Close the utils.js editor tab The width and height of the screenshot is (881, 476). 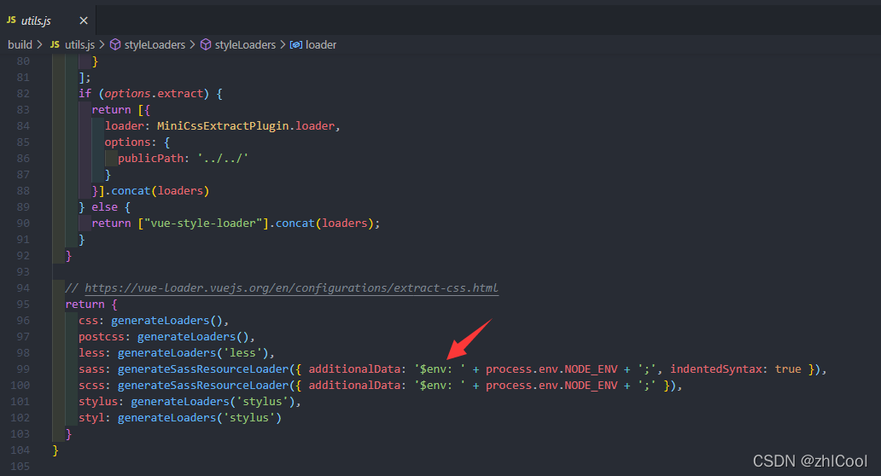(82, 20)
